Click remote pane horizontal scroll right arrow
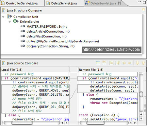 [135, 123]
